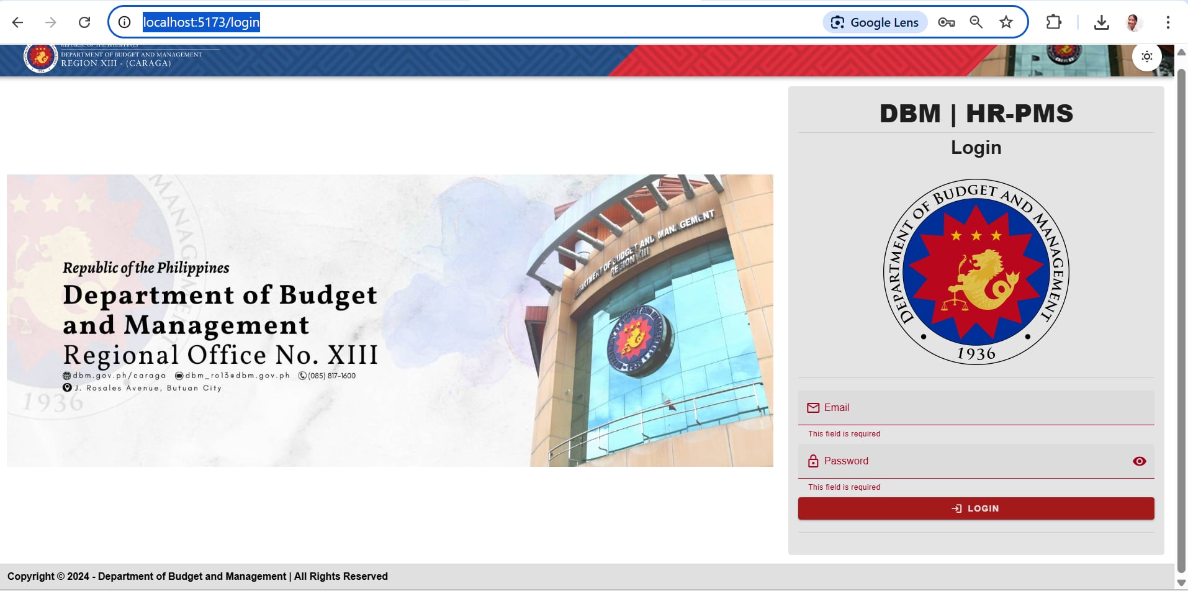The width and height of the screenshot is (1188, 591).
Task: Click the Copyright 2024 footer text
Action: click(x=197, y=577)
